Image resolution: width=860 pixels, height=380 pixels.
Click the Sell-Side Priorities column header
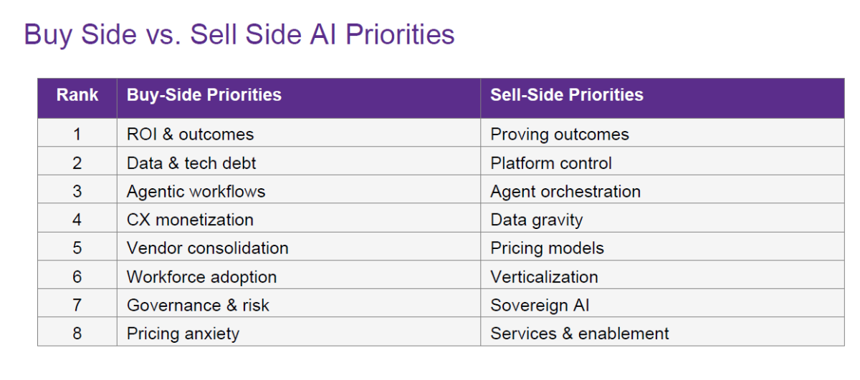click(567, 95)
